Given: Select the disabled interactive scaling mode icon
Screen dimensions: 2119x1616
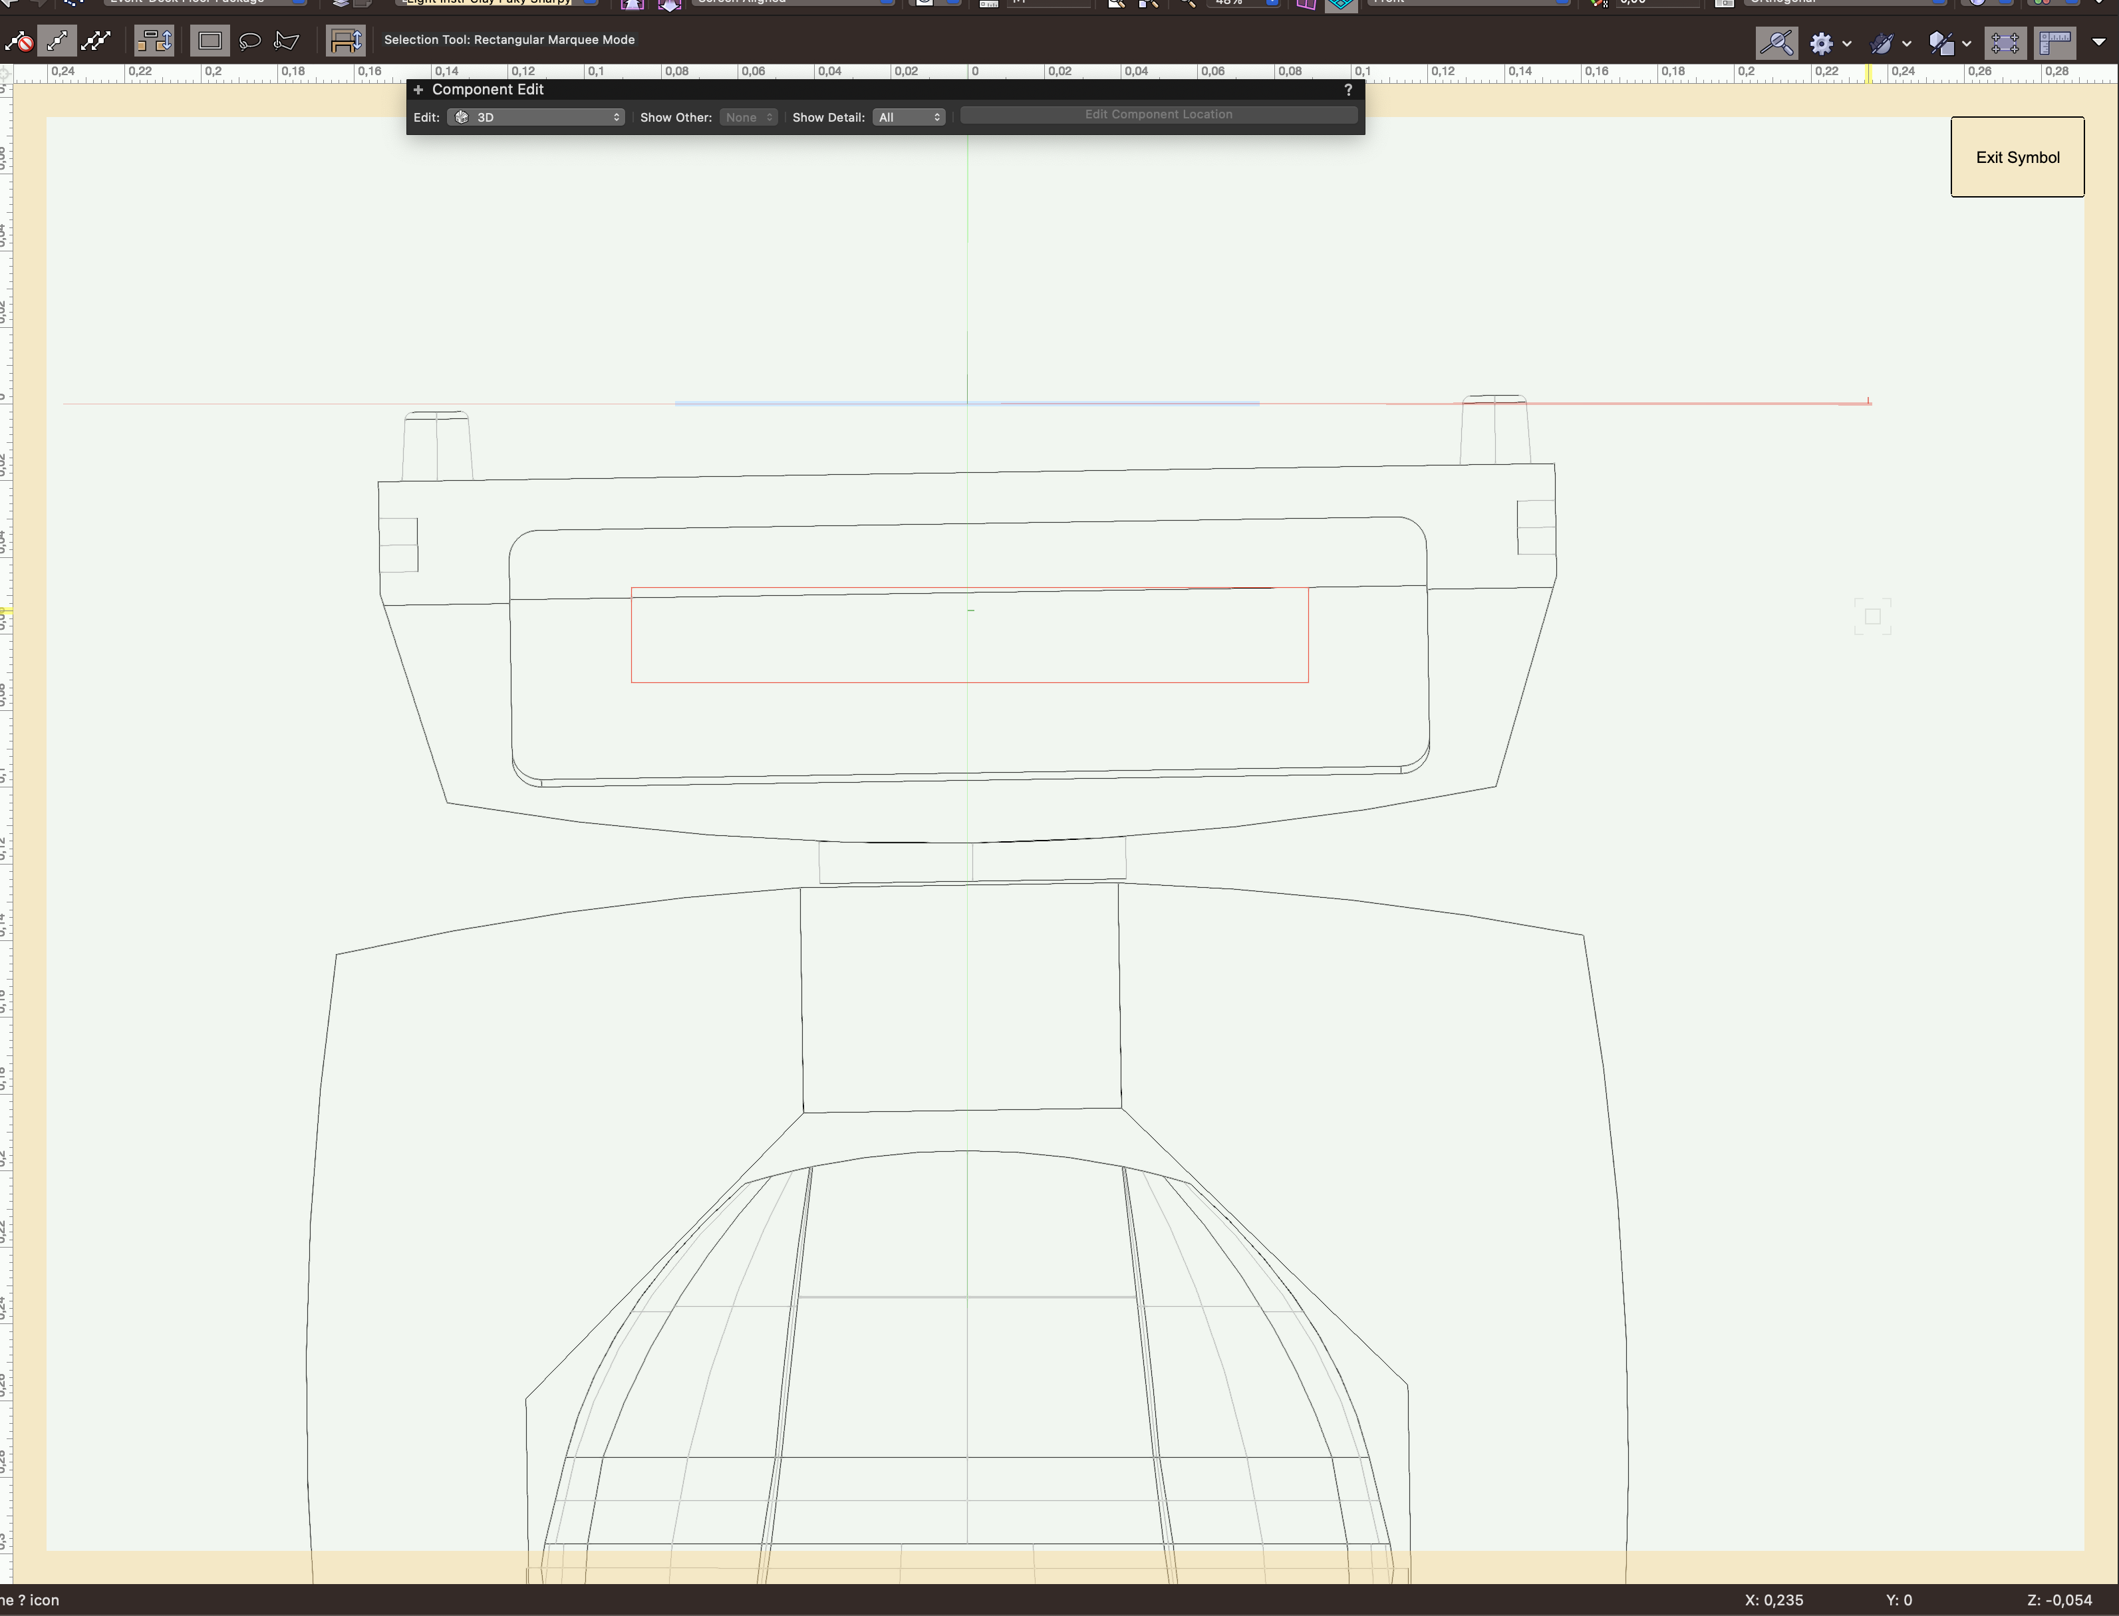Looking at the screenshot, I should (x=19, y=41).
